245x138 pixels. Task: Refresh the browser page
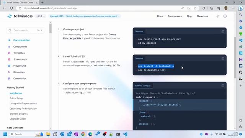[x=11, y=8]
